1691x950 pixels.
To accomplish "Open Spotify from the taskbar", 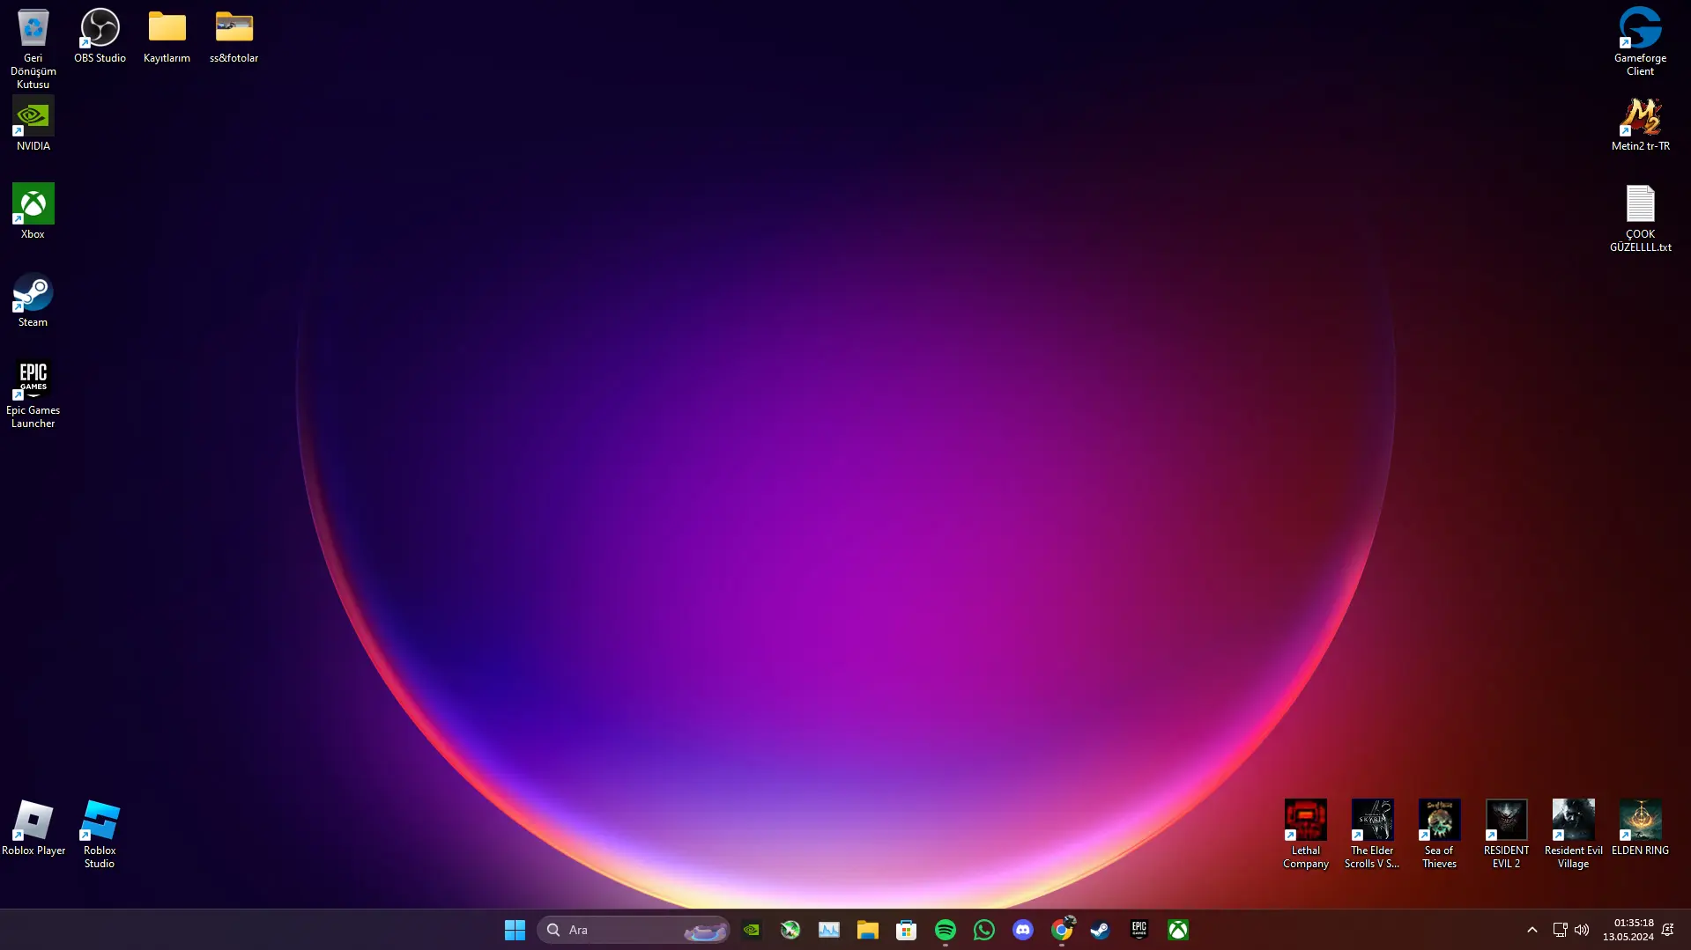I will coord(945,930).
